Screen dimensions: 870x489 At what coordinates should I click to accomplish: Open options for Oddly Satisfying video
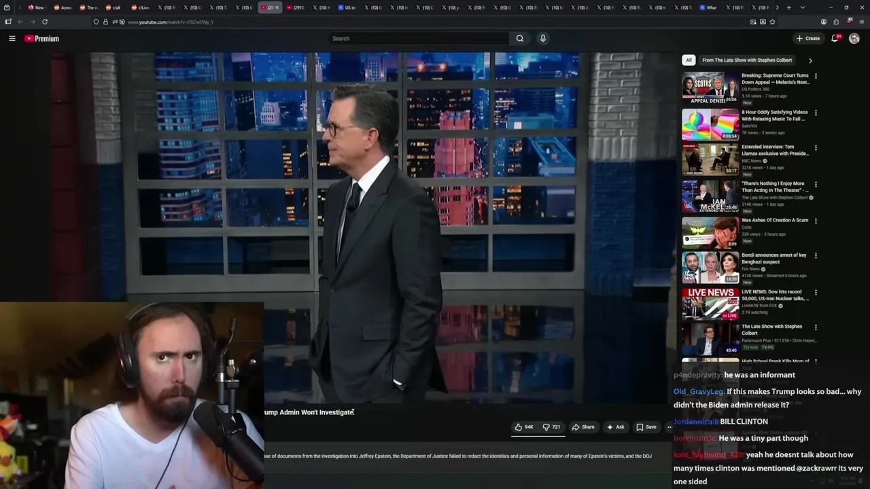point(816,113)
